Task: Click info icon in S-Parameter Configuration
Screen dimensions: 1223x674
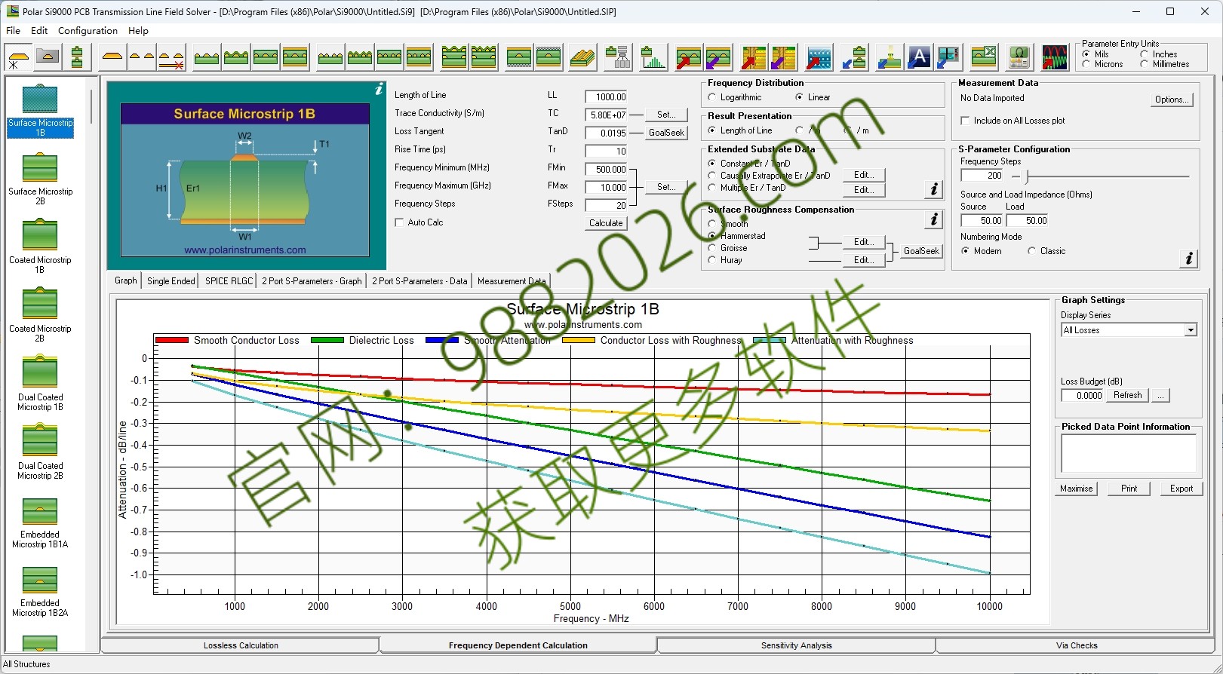Action: click(x=1189, y=259)
